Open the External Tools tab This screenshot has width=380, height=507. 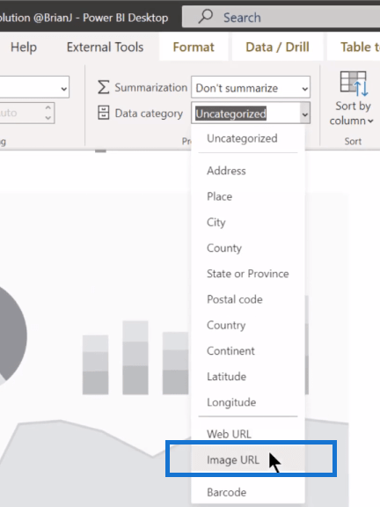(x=105, y=48)
